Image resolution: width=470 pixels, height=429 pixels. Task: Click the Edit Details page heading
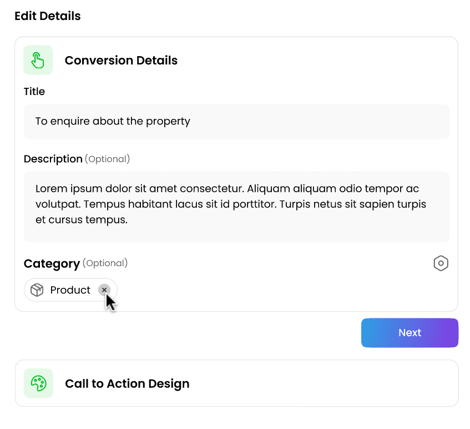pos(48,16)
